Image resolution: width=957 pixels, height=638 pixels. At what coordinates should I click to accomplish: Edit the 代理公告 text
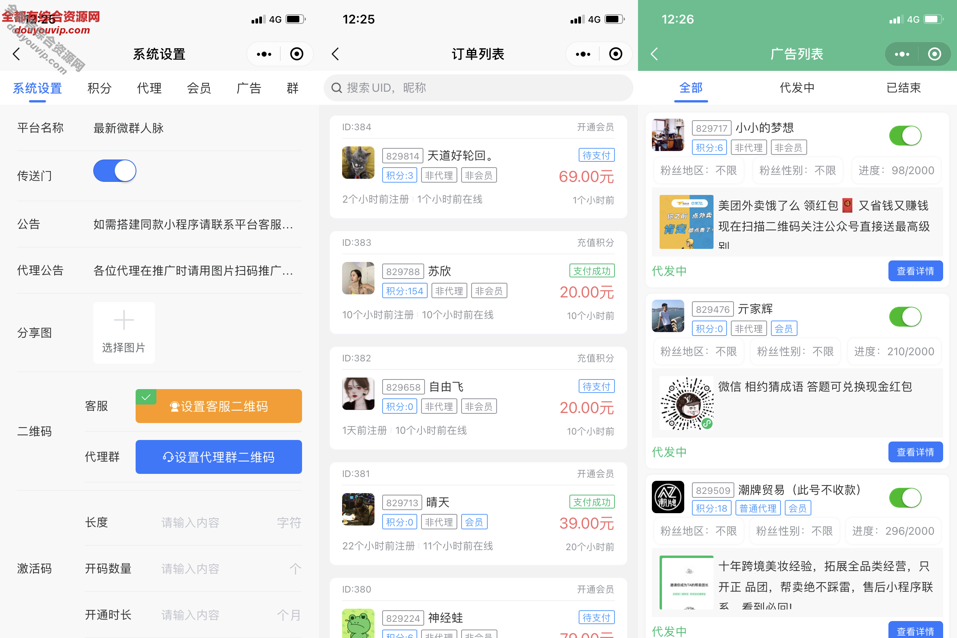(193, 270)
